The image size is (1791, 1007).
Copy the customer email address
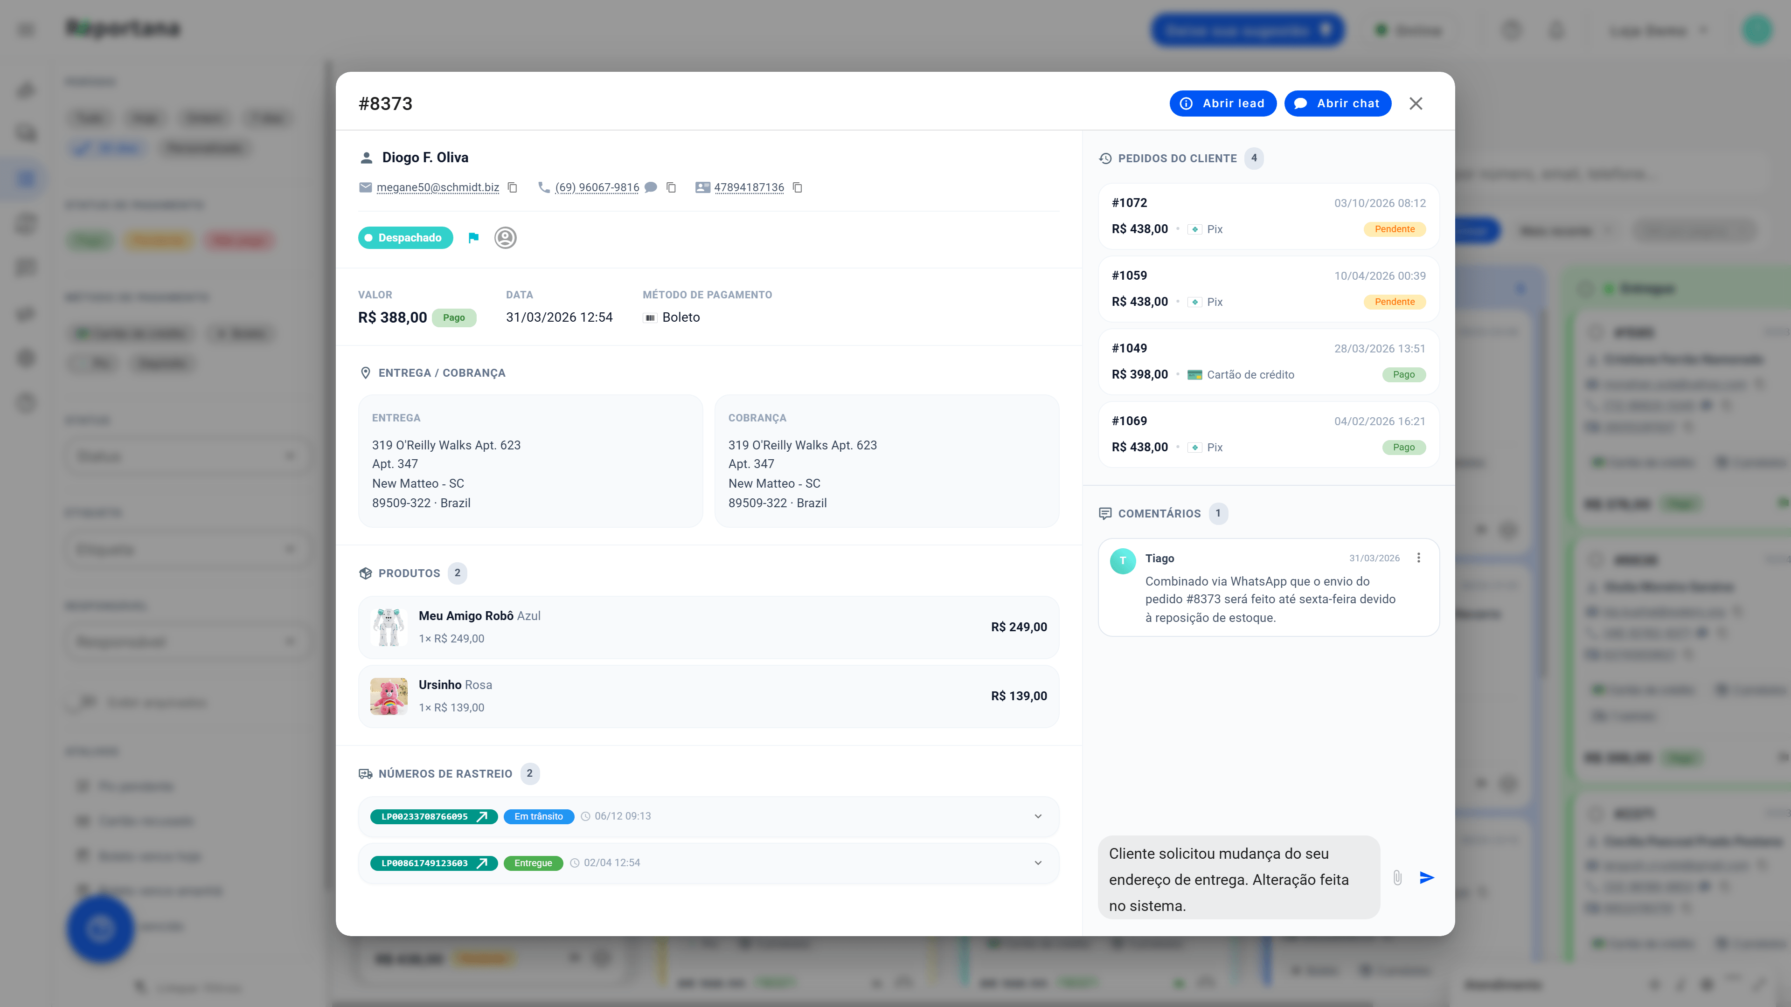coord(513,187)
